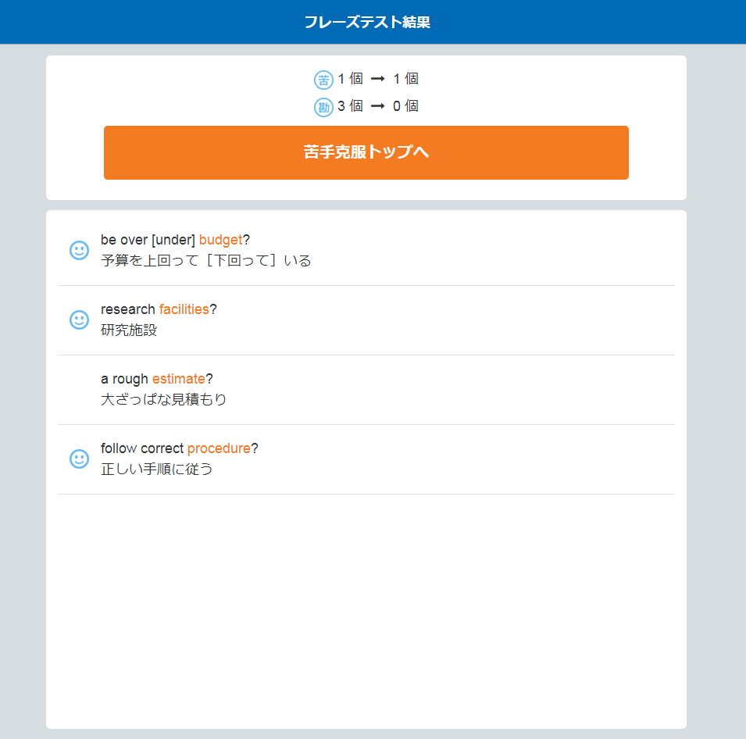Viewport: 746px width, 739px height.
Task: Click the arrow in the 勘 count row
Action: click(377, 106)
